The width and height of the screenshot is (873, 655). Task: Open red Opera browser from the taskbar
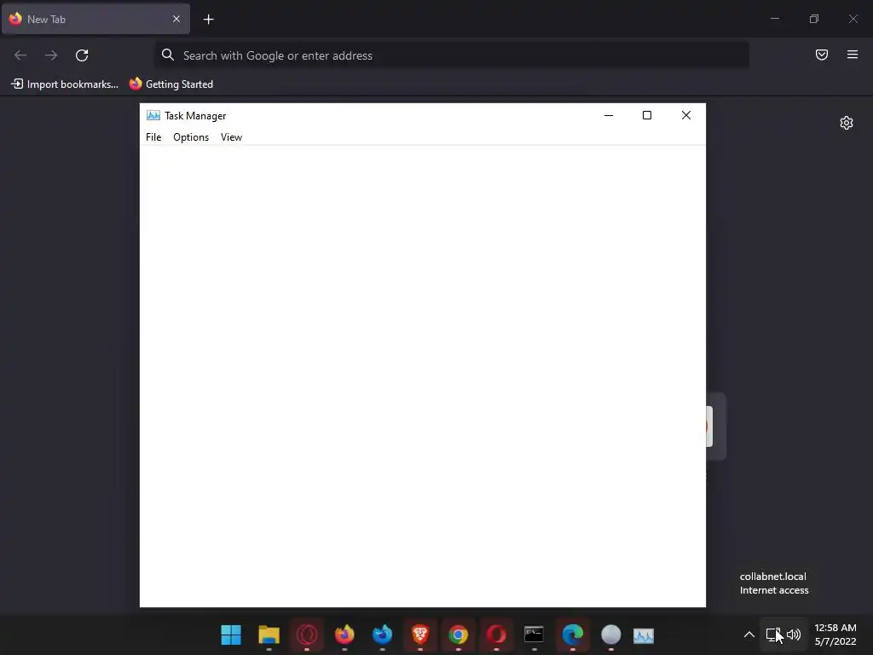pyautogui.click(x=496, y=635)
